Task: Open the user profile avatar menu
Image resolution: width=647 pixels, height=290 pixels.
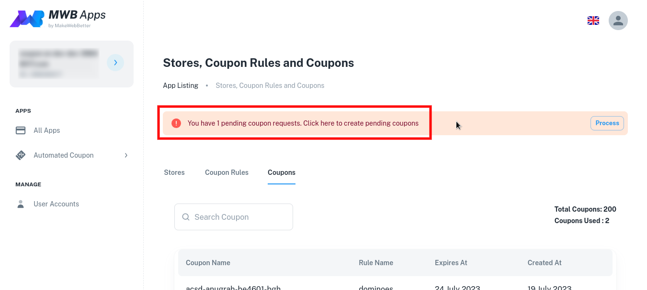Action: [618, 21]
